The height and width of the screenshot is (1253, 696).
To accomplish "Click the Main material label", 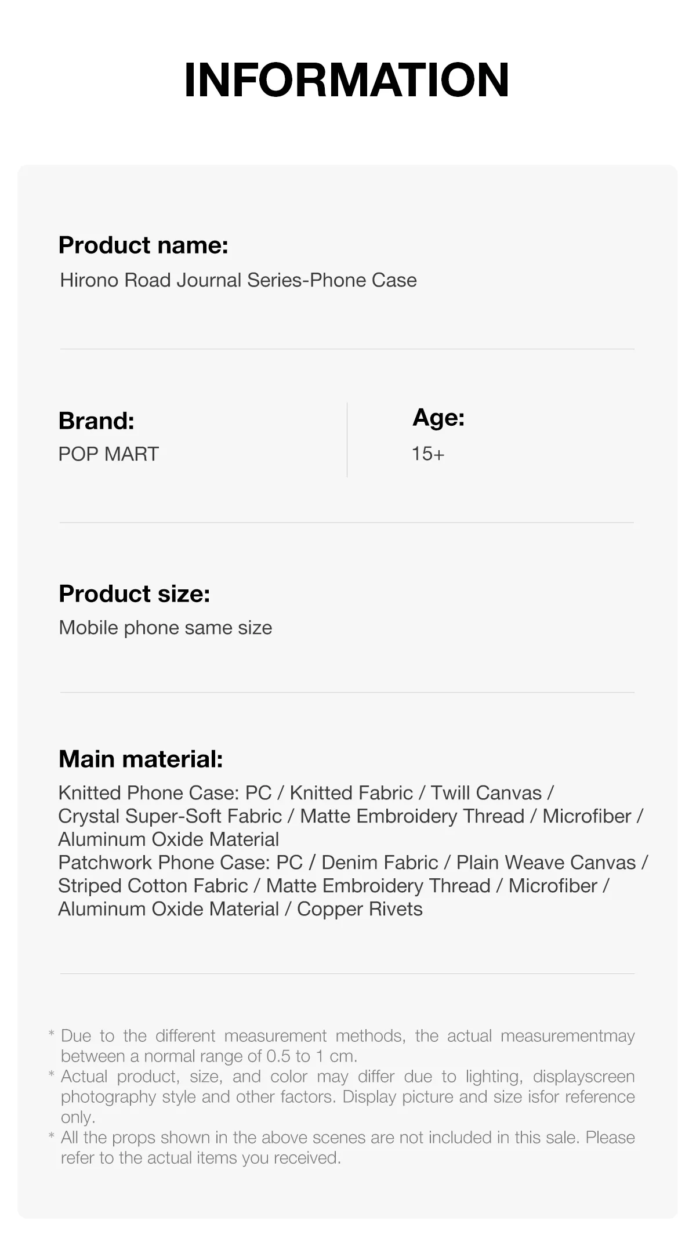I will tap(140, 759).
